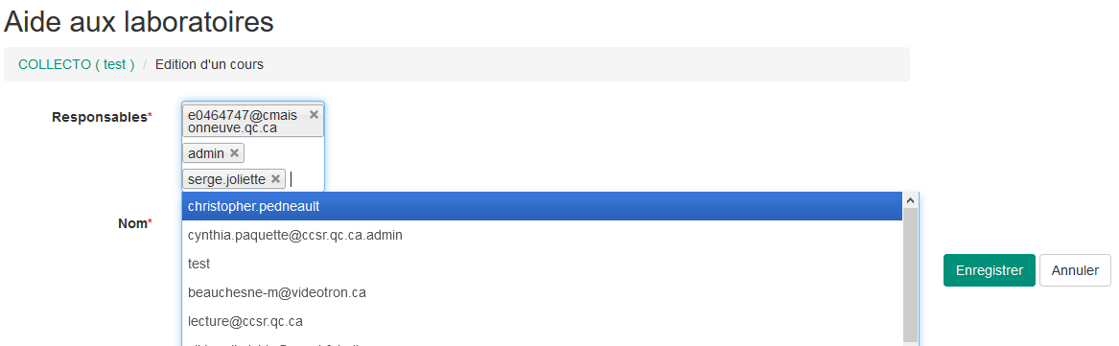The height and width of the screenshot is (346, 1119).
Task: Focus the Responsables input area after tags
Action: click(304, 179)
